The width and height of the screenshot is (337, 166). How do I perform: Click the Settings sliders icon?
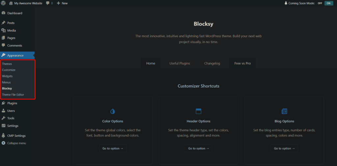tap(3, 126)
